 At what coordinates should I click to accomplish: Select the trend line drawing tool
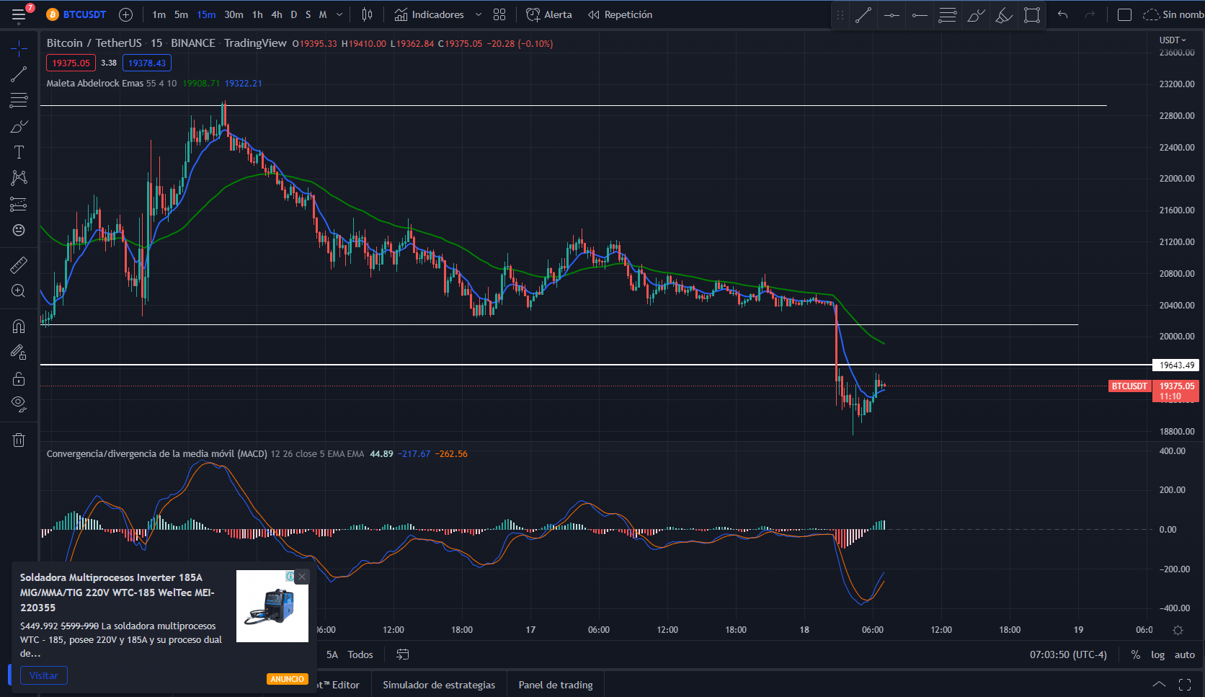click(19, 74)
